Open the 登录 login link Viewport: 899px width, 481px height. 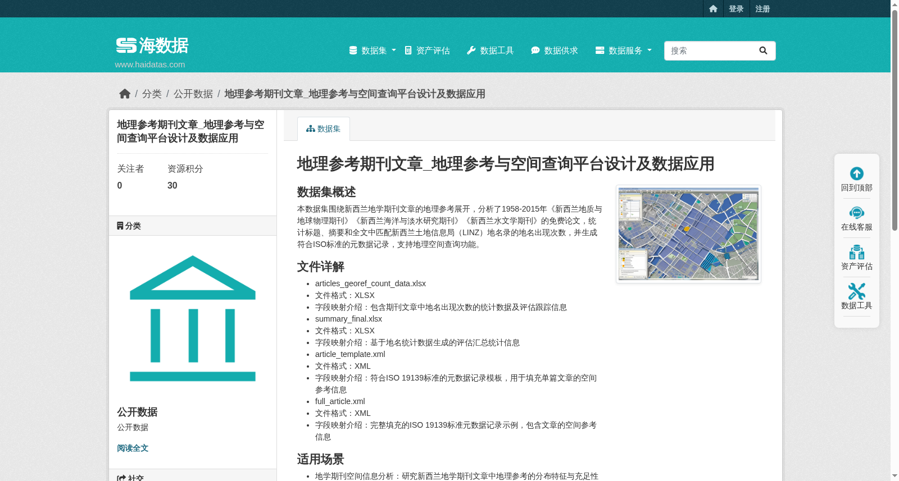[736, 8]
